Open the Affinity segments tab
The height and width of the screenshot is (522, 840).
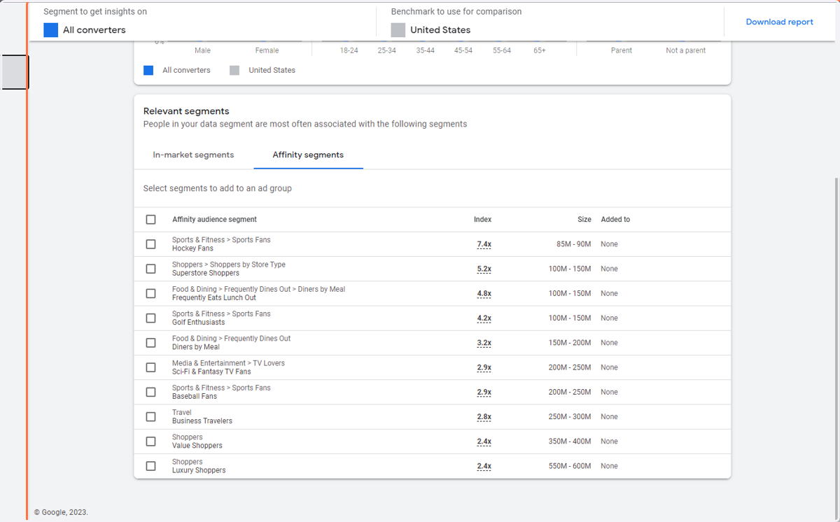tap(308, 155)
